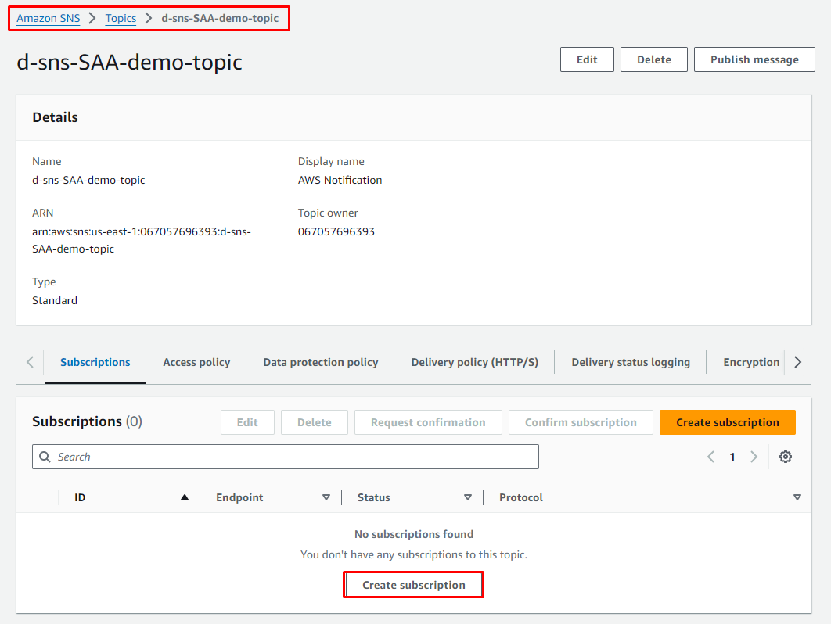Focus the subscriptions Search field
This screenshot has width=831, height=624.
point(286,457)
